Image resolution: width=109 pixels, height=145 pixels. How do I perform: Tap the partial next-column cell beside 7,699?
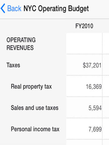coord(106,129)
